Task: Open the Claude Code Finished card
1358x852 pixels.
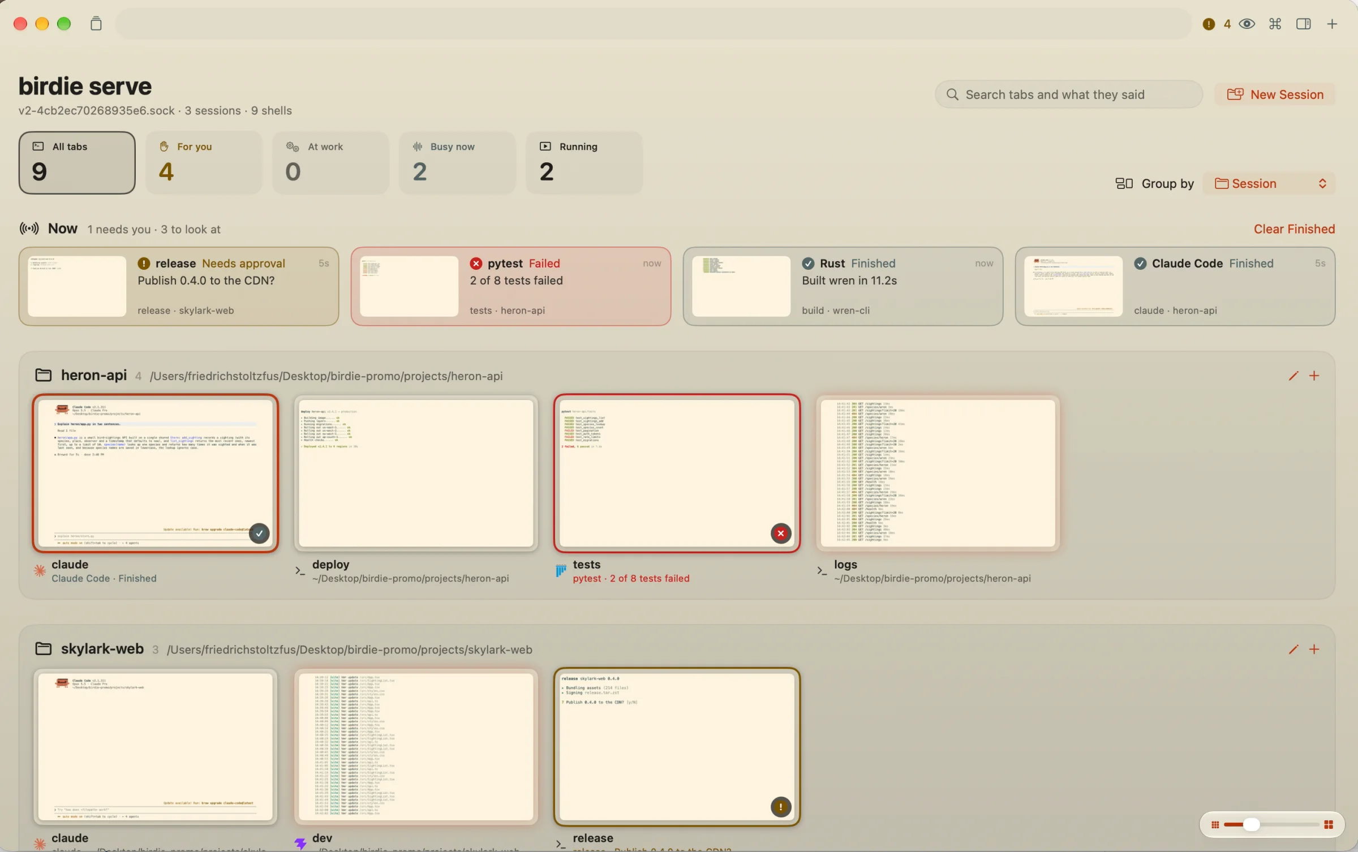Action: (x=1175, y=286)
